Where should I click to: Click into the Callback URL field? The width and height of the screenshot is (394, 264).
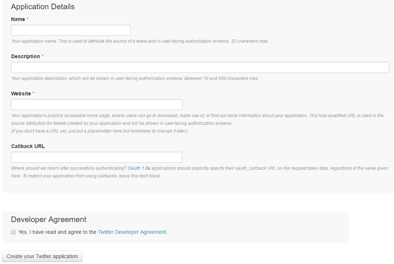pyautogui.click(x=97, y=157)
